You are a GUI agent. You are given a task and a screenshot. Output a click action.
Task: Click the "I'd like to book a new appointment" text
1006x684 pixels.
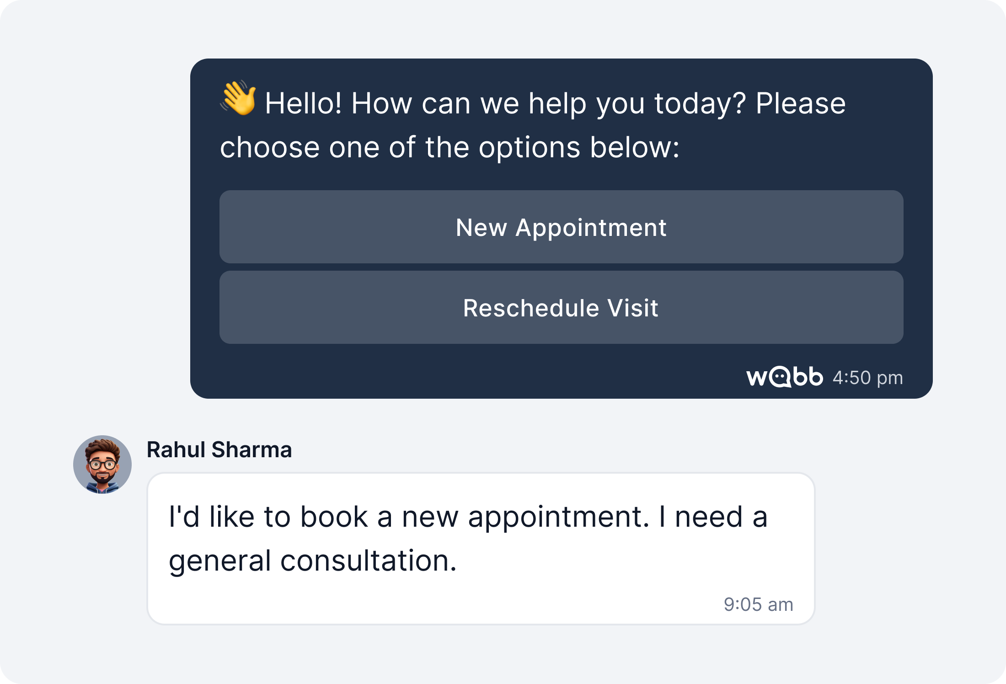pyautogui.click(x=409, y=517)
